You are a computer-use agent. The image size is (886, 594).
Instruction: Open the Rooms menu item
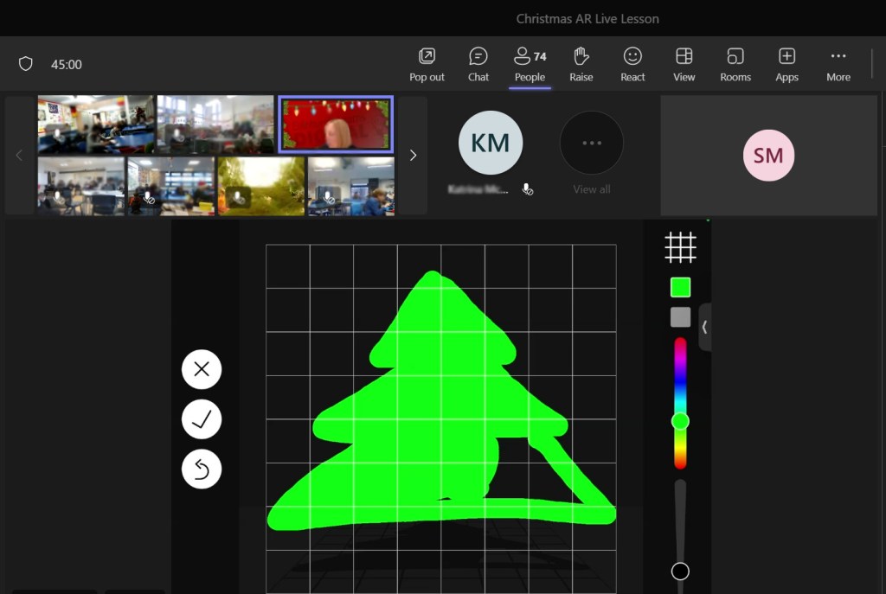(735, 57)
